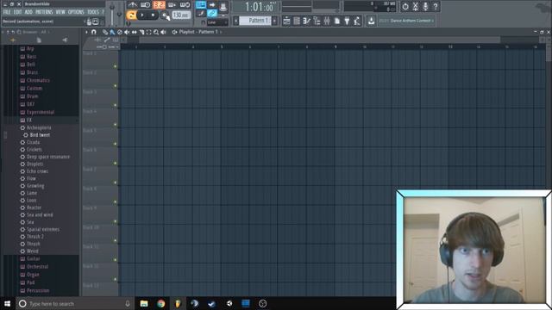This screenshot has height=310, width=552.
Task: Open the EDIT menu
Action: point(17,12)
